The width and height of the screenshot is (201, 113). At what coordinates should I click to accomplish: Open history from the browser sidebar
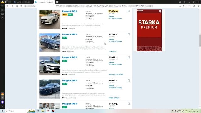(3, 6)
